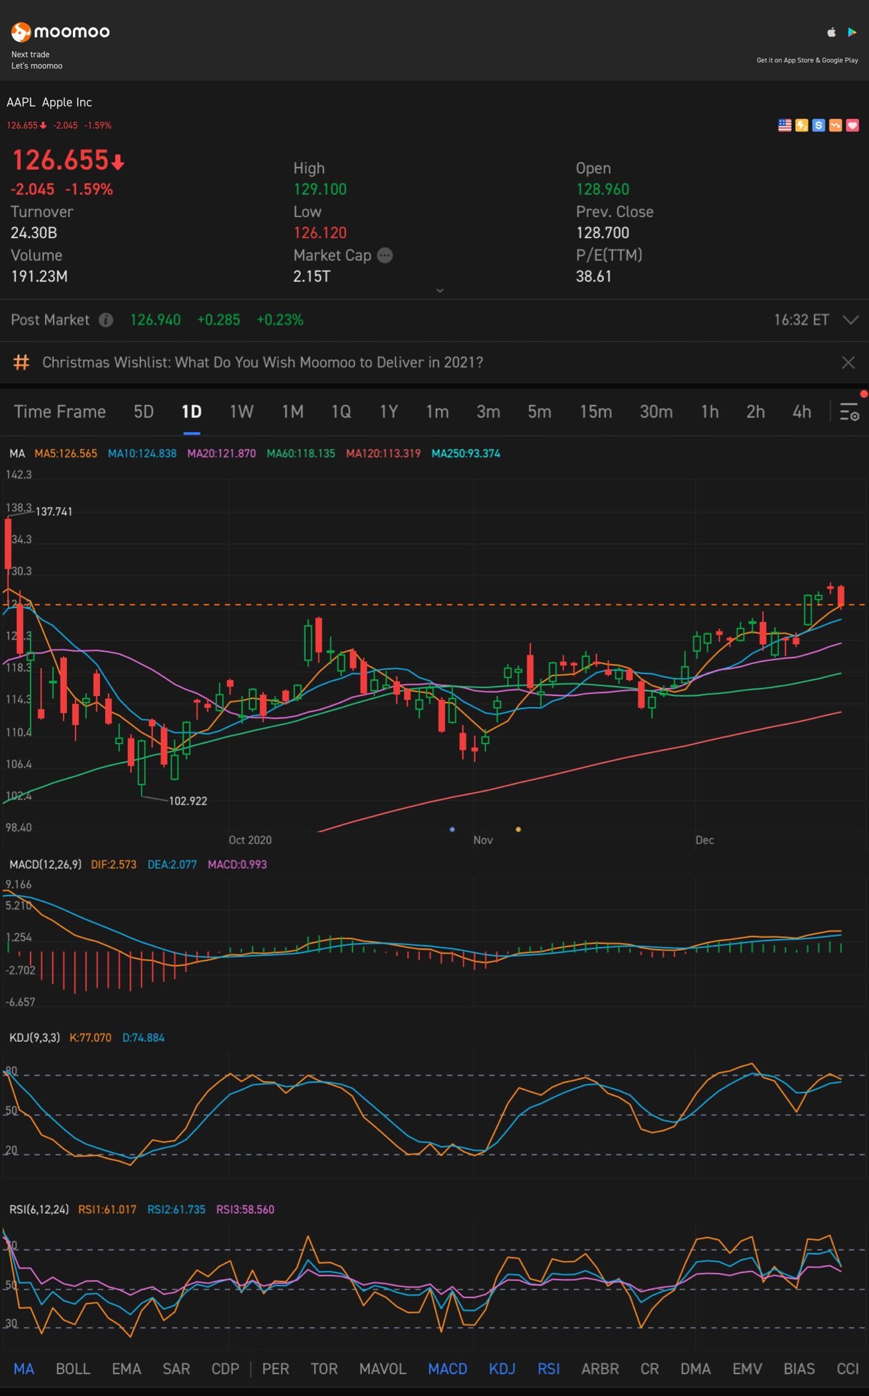Select the 1W time frame
Viewport: 869px width, 1396px height.
tap(242, 412)
